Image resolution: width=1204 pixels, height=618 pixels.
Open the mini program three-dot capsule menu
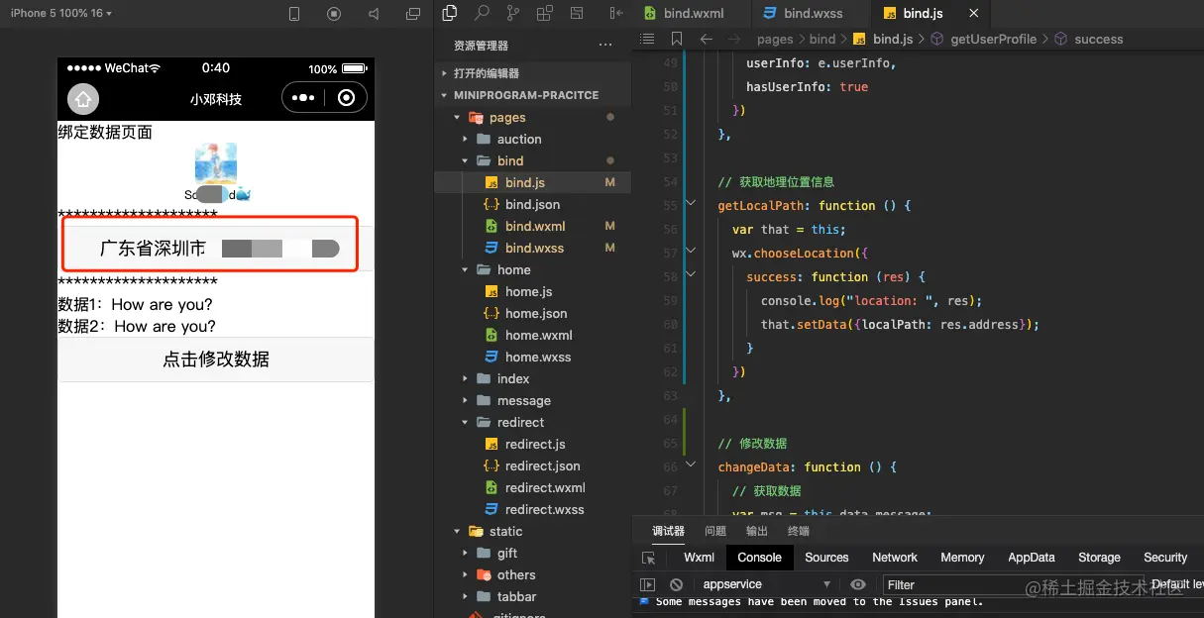303,98
